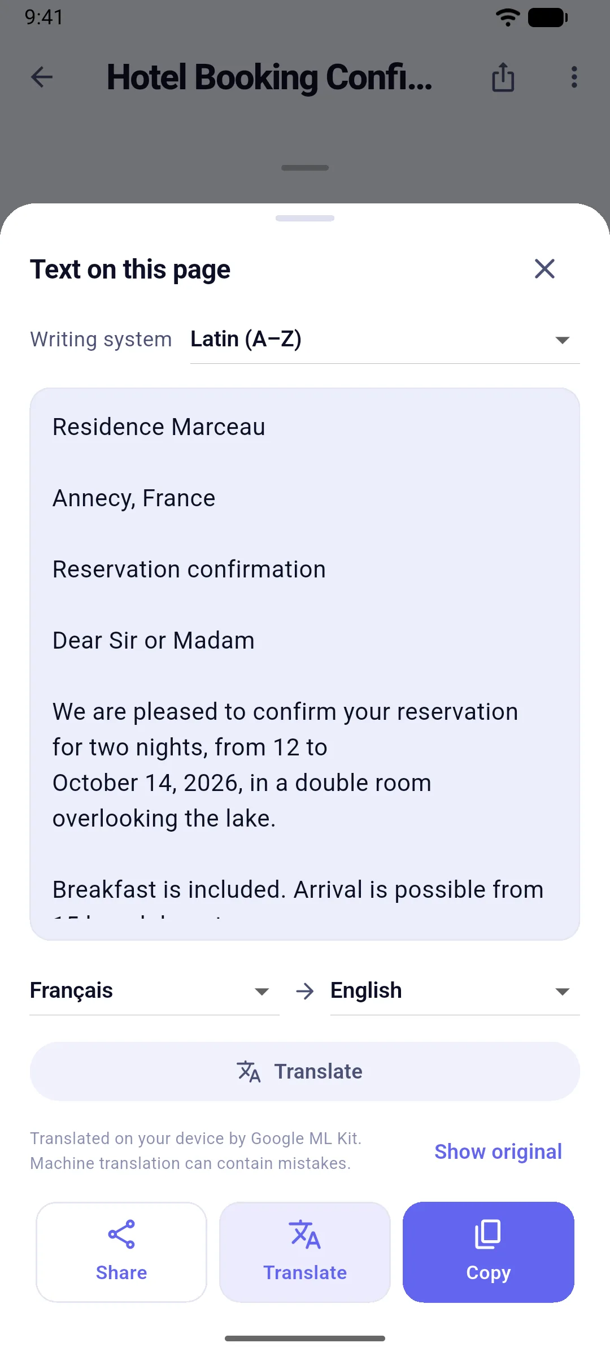This screenshot has height=1356, width=610.
Task: Open the three-dot overflow menu
Action: pos(574,77)
